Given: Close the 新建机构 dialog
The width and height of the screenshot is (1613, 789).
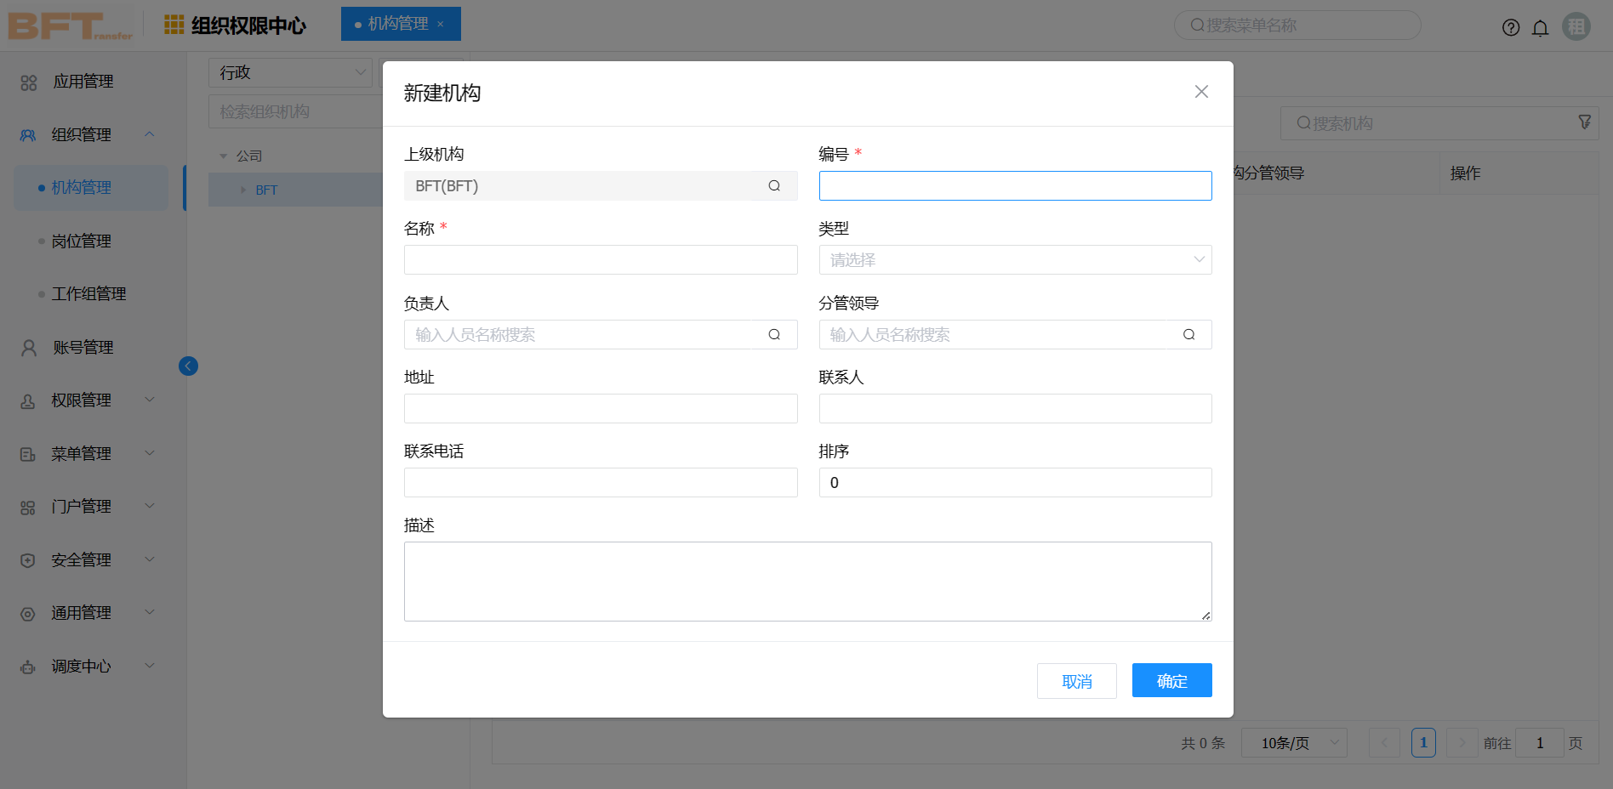Looking at the screenshot, I should point(1201,92).
